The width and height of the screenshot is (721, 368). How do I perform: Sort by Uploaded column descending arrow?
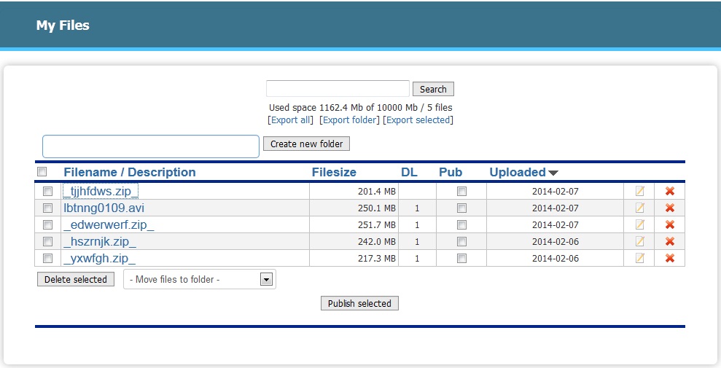(553, 173)
